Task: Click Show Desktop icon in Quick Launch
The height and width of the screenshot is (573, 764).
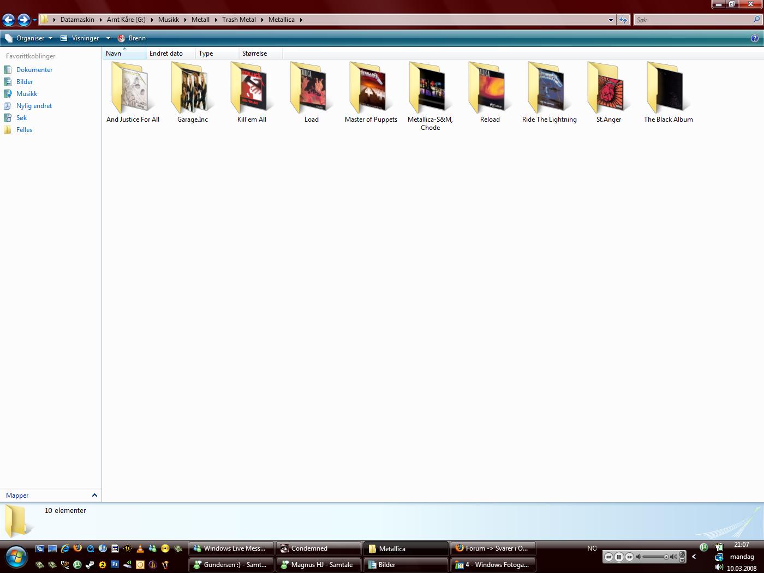Action: pos(52,548)
